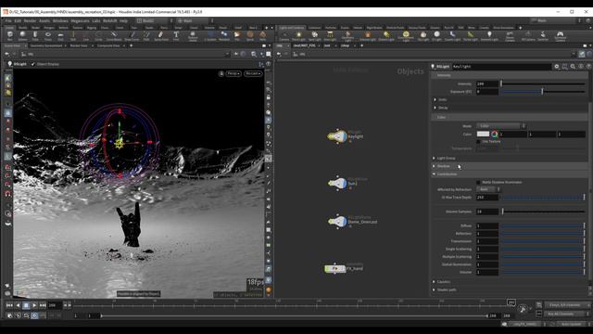
Task: Toggle Object Display checkbox
Action: pyautogui.click(x=33, y=64)
